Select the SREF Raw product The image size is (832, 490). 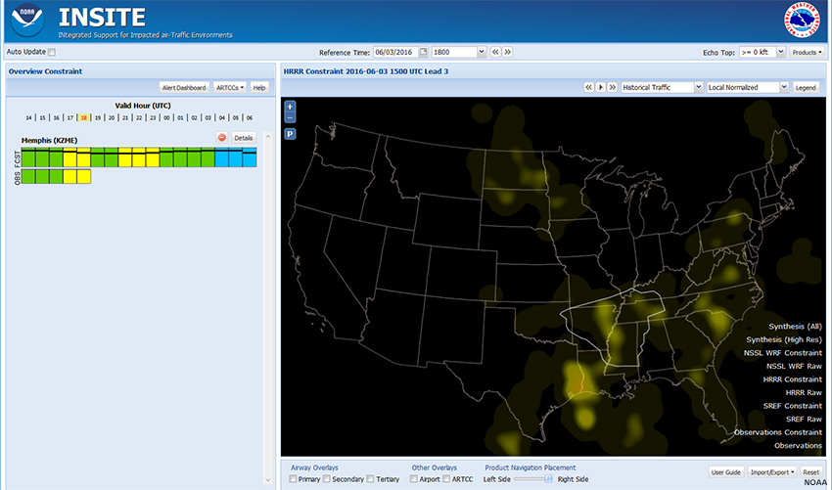pyautogui.click(x=804, y=420)
